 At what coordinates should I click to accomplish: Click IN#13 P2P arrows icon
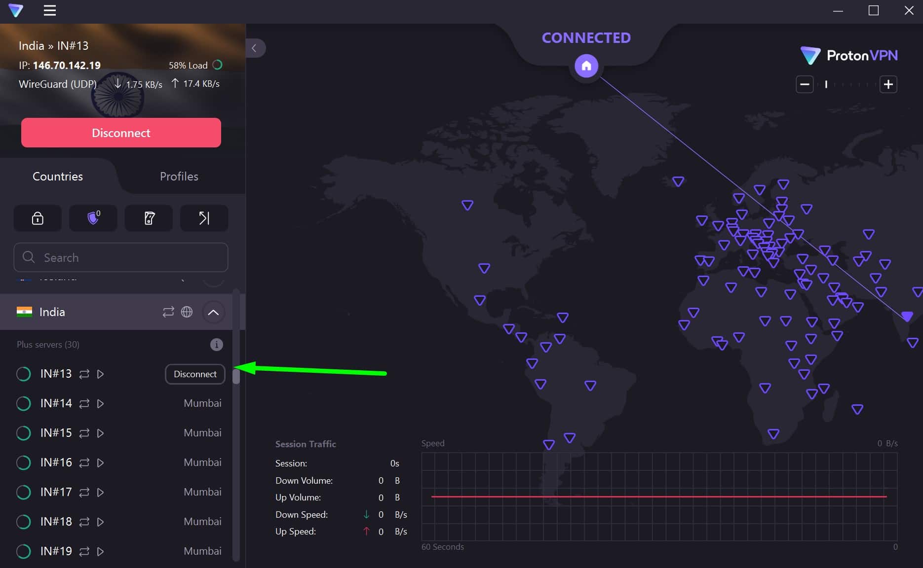click(84, 374)
